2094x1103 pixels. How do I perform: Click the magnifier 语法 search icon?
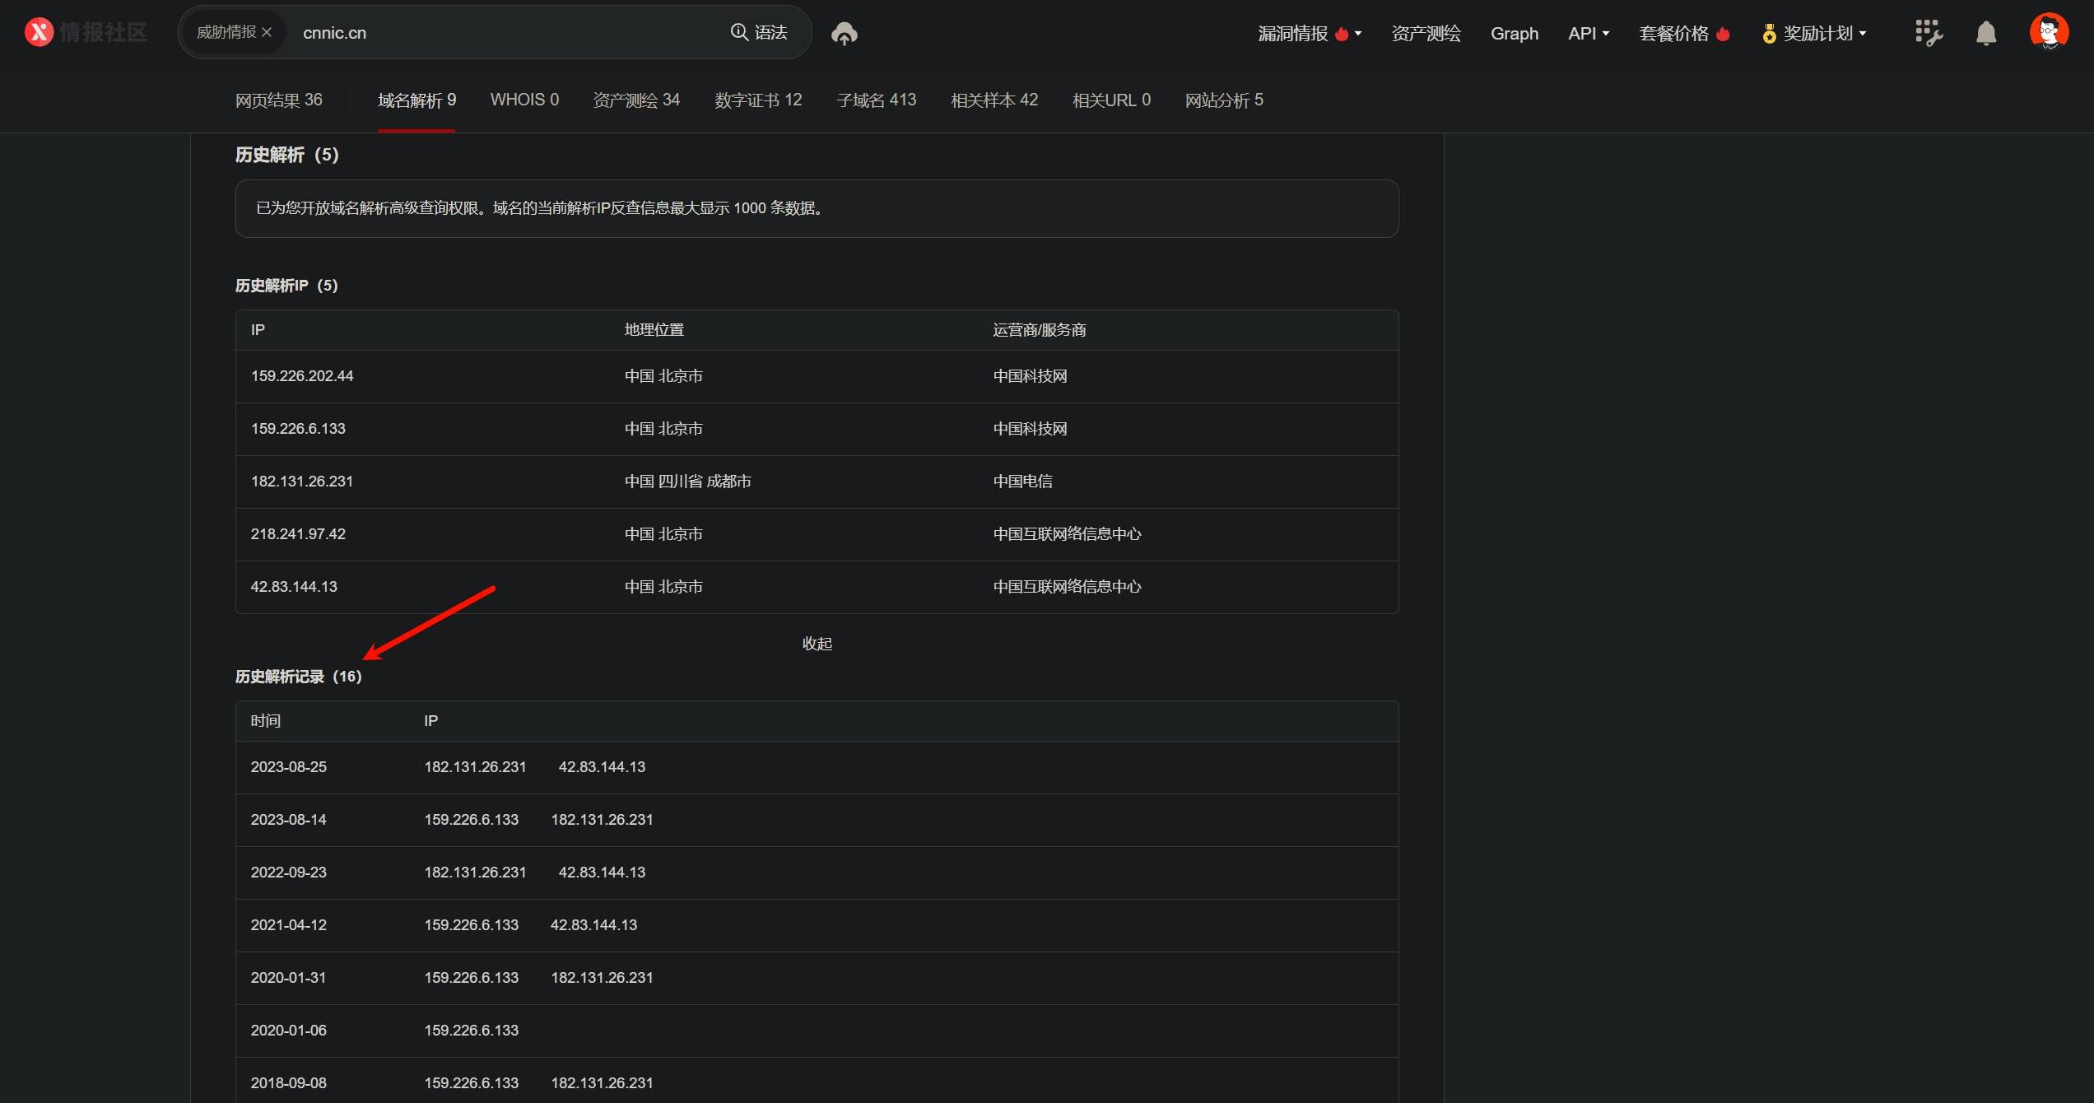point(739,32)
